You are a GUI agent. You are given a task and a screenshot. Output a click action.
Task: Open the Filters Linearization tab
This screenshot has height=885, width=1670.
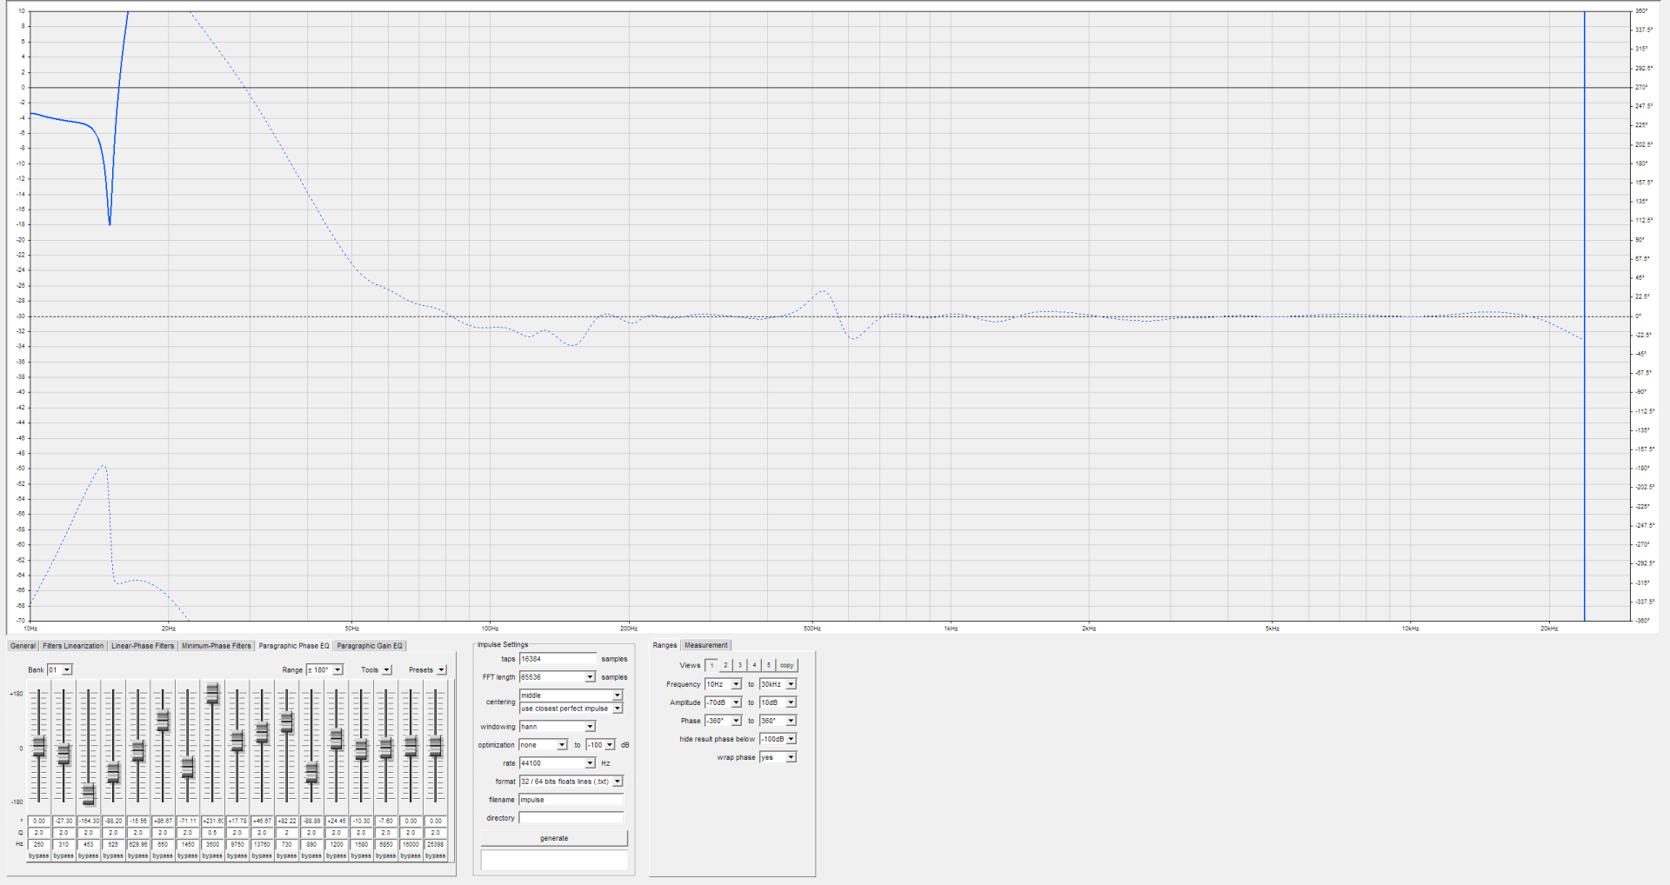click(73, 646)
